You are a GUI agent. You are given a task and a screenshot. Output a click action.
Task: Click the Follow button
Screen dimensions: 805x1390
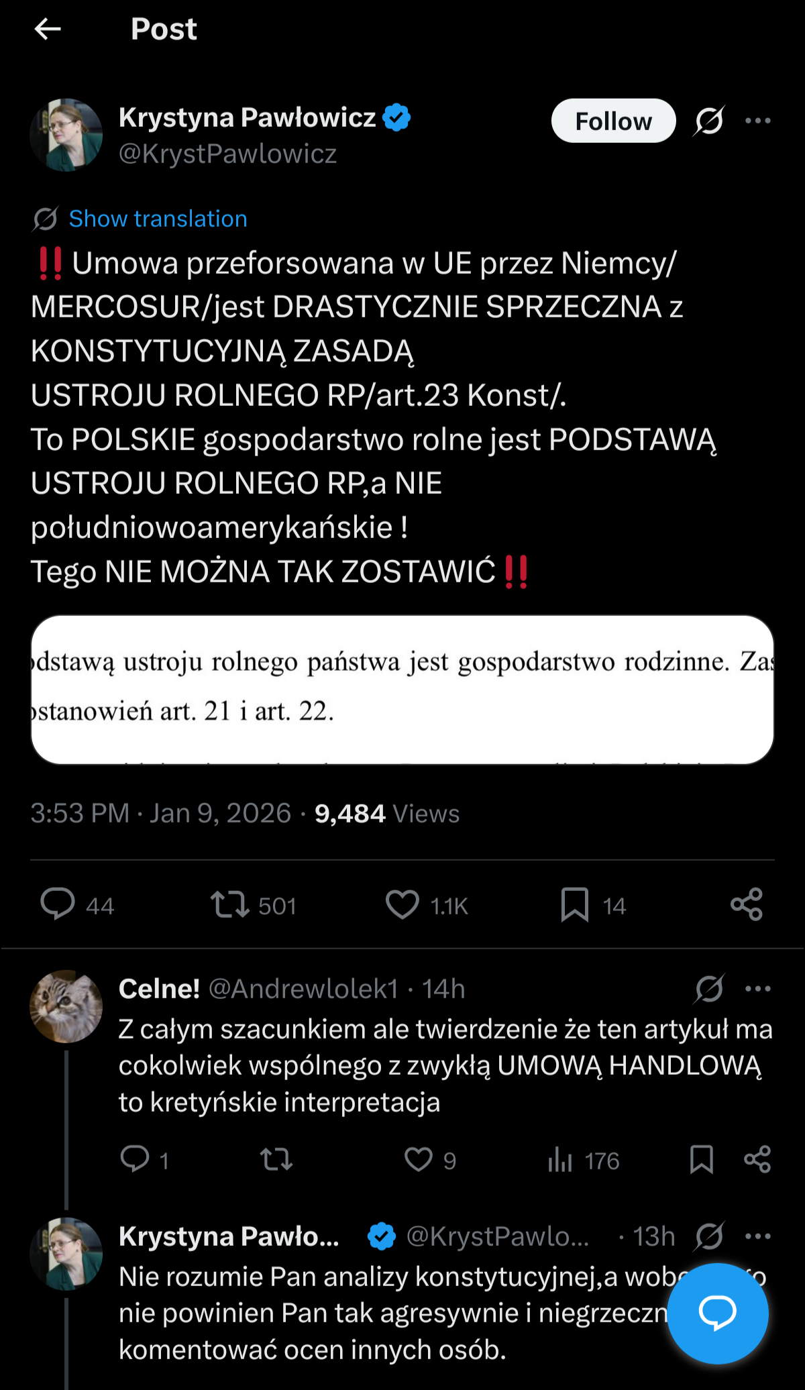click(x=613, y=121)
